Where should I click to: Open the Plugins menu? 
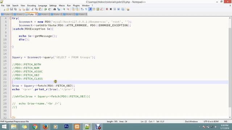[76, 6]
